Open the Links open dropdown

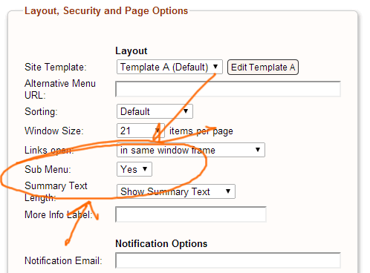pyautogui.click(x=191, y=150)
